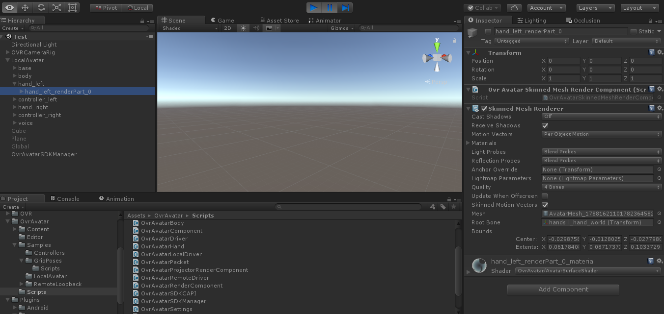Open Layer Default dropdown

coord(627,41)
